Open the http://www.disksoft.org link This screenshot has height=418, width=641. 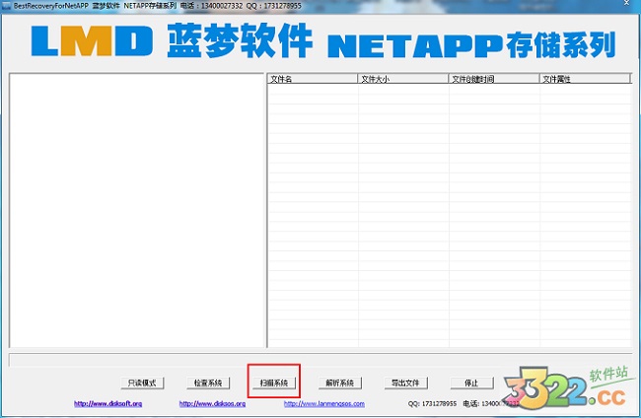[107, 403]
